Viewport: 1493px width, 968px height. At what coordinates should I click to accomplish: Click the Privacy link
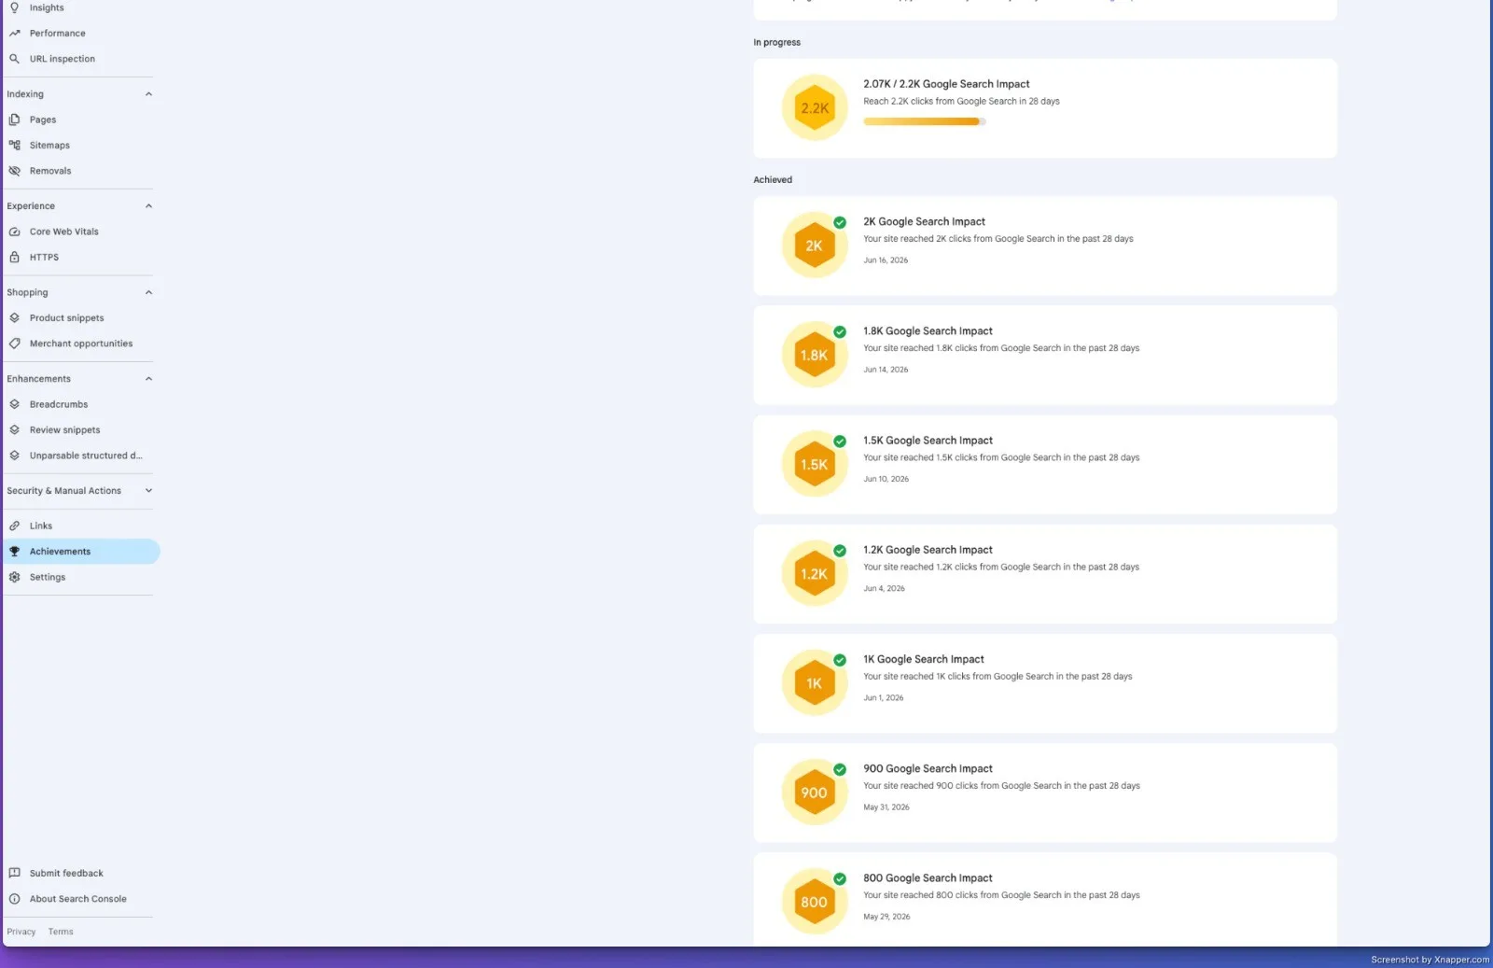pyautogui.click(x=21, y=932)
